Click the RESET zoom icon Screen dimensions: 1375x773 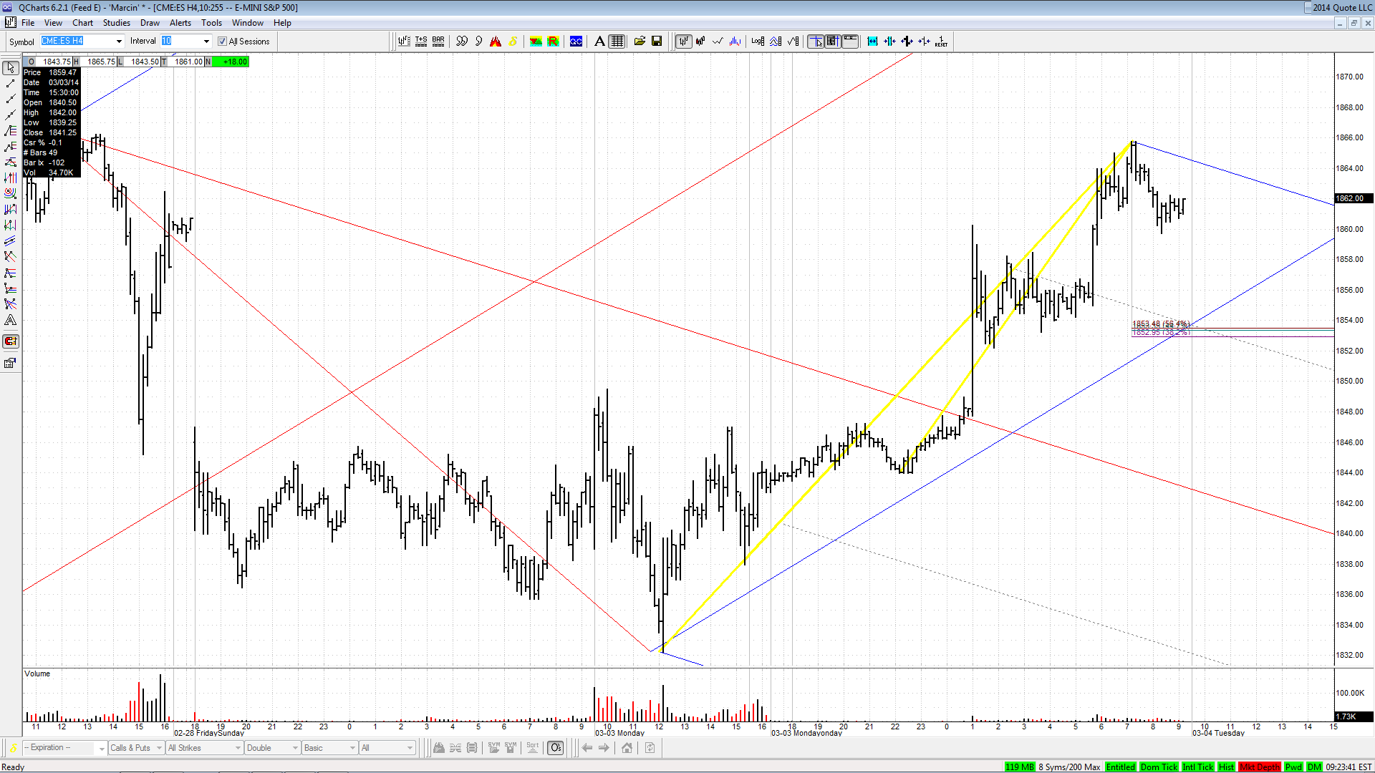(x=941, y=42)
